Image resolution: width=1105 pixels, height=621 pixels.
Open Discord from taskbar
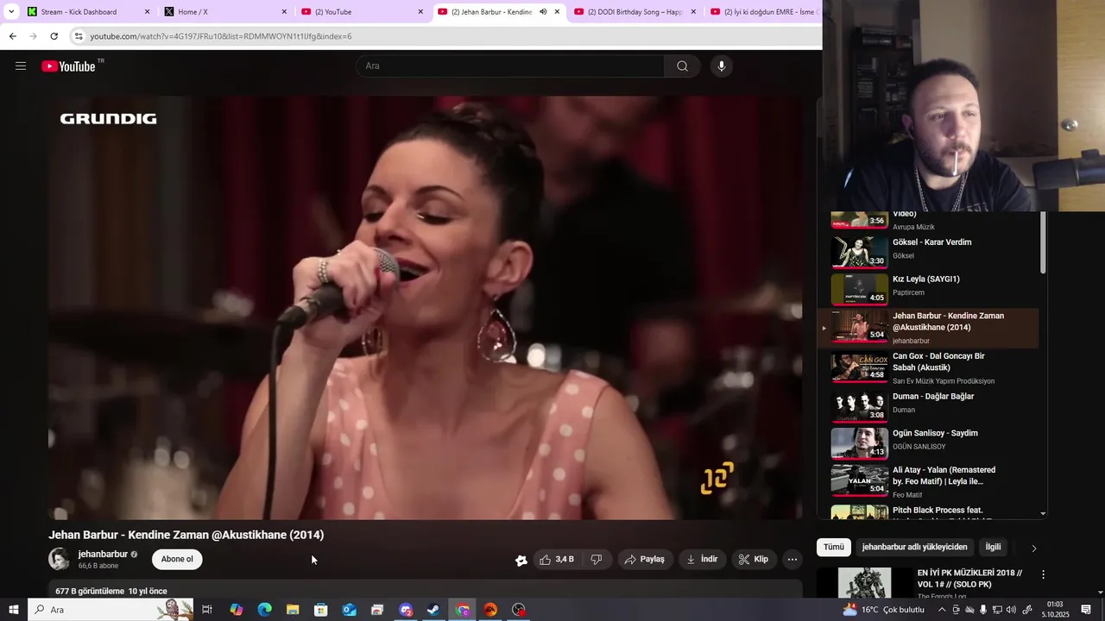point(406,610)
